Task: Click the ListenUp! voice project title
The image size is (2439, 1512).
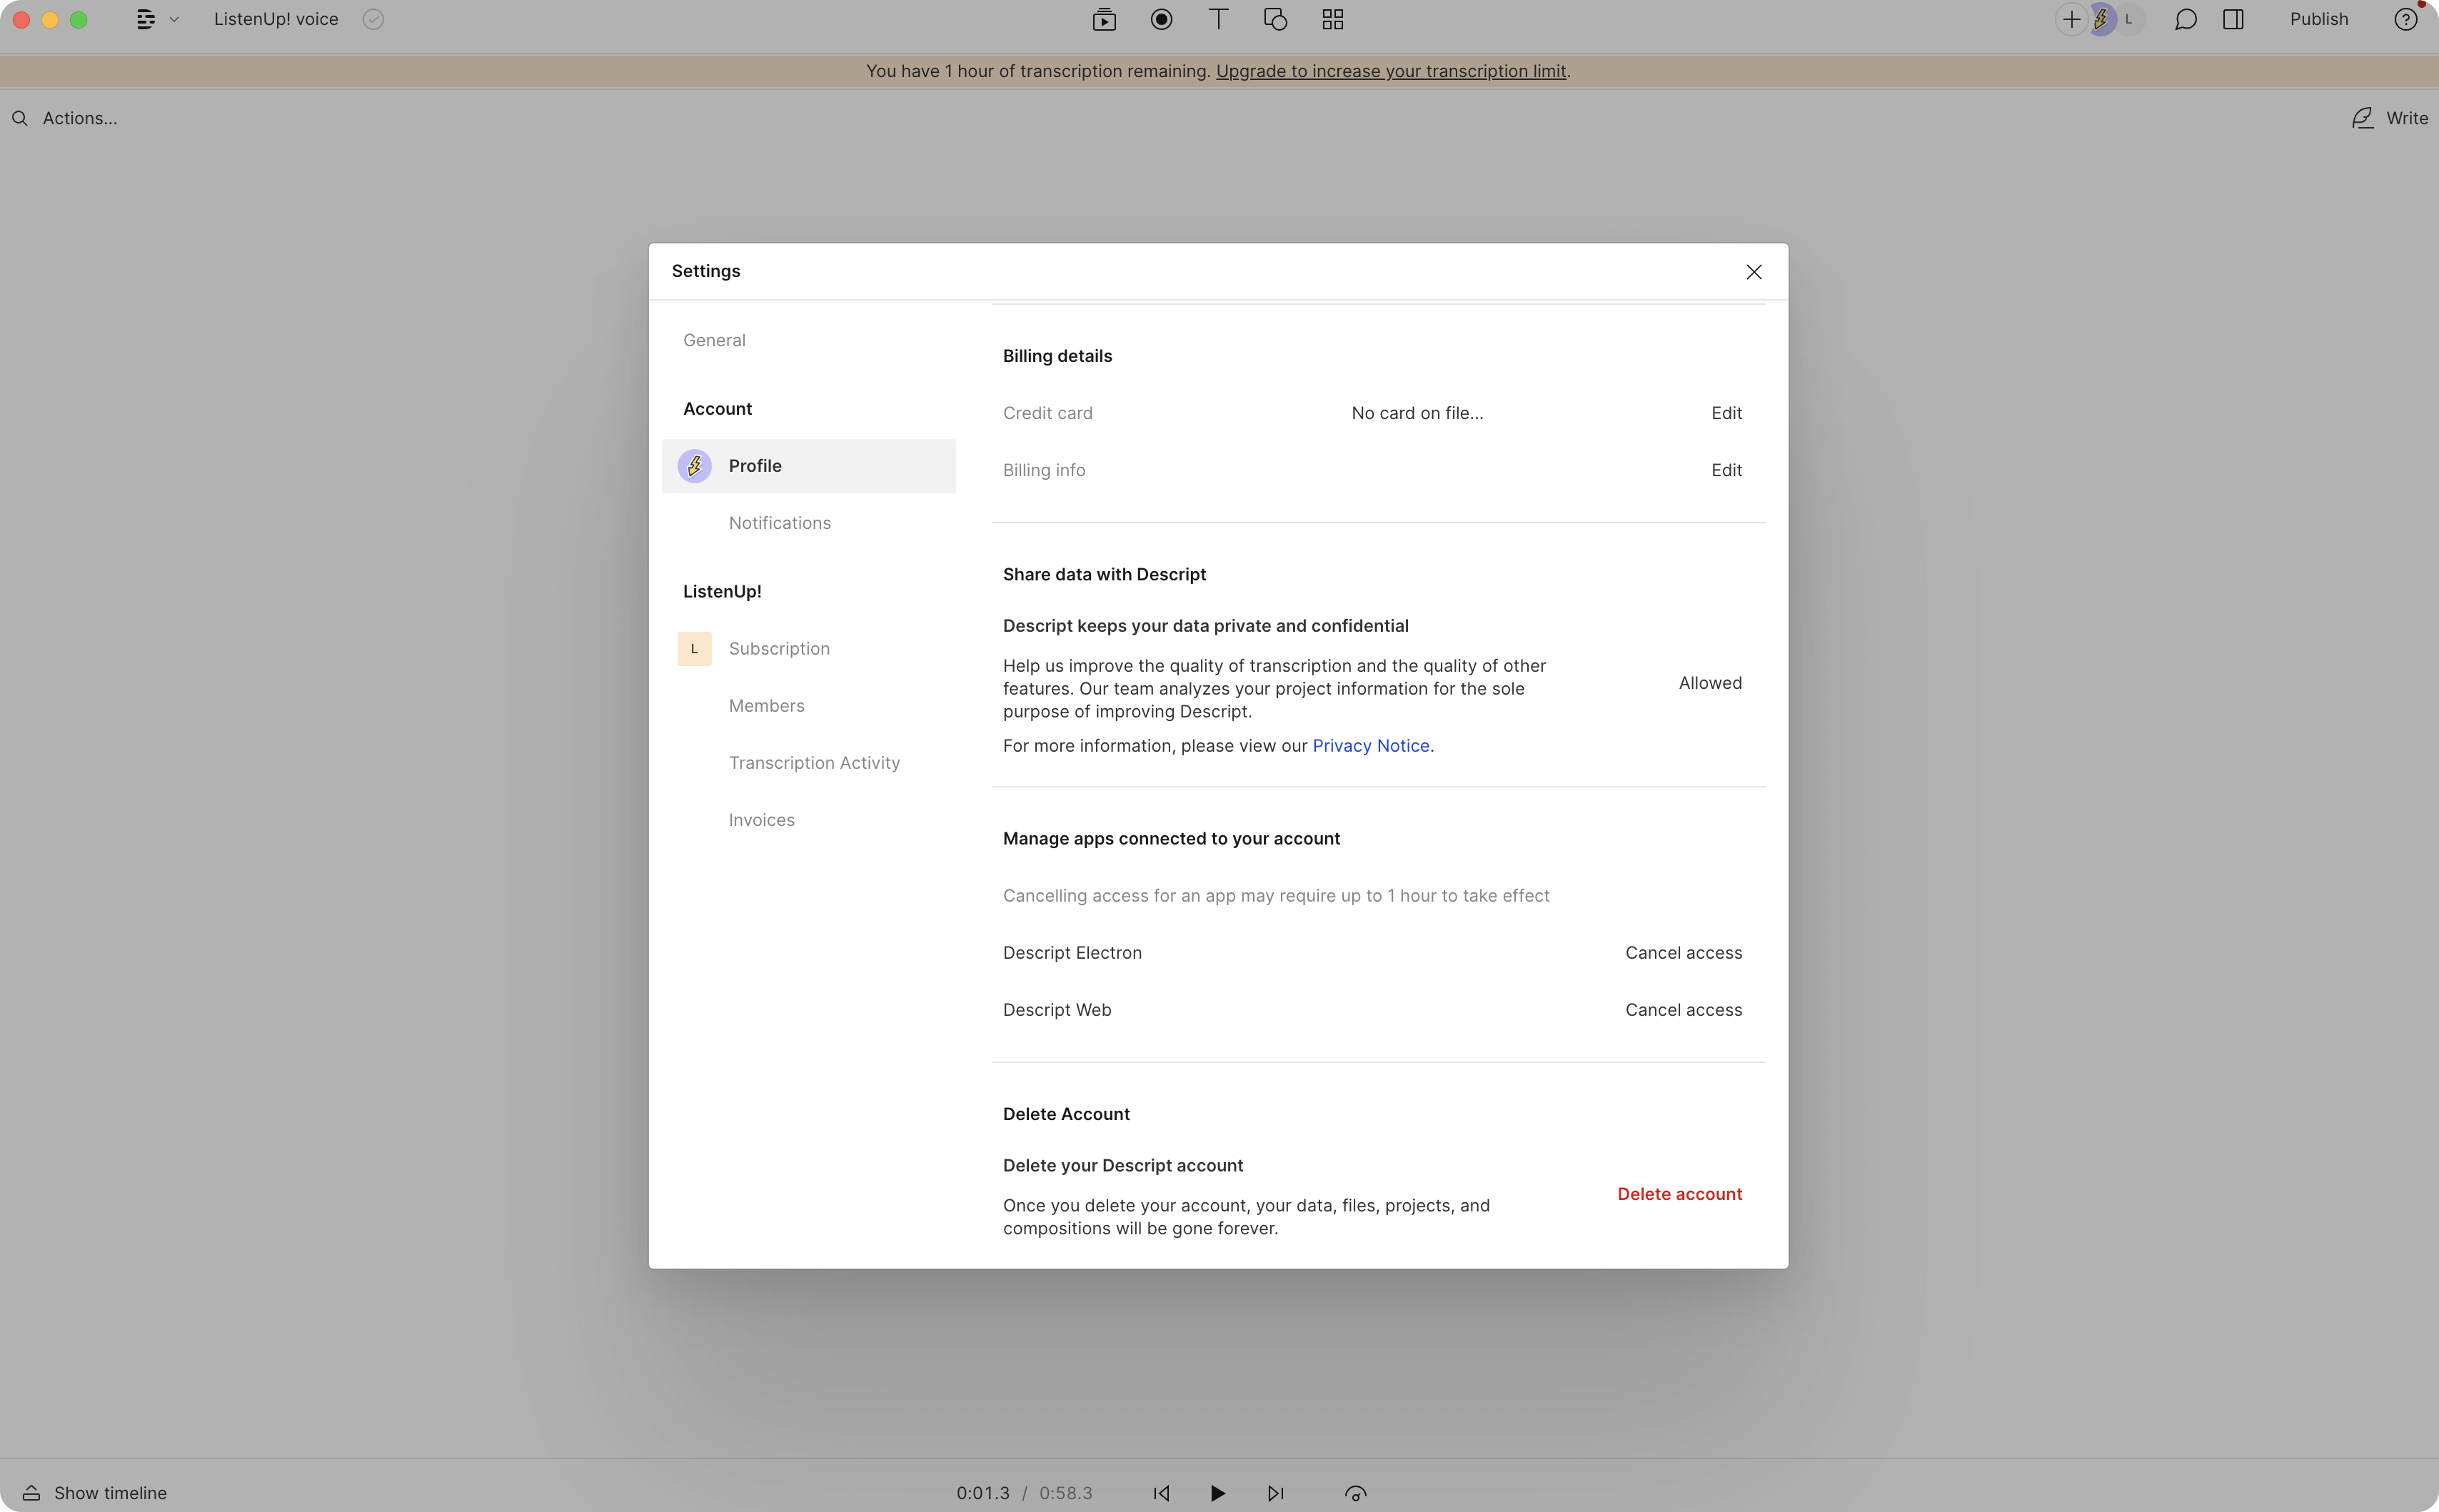Action: (276, 19)
